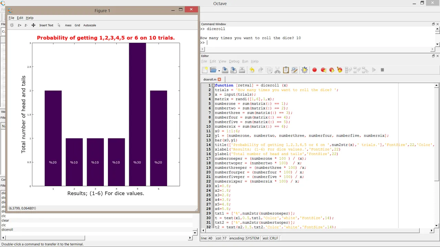Open Editor Edit menu
Viewport: 440px width, 247px height.
point(213,61)
